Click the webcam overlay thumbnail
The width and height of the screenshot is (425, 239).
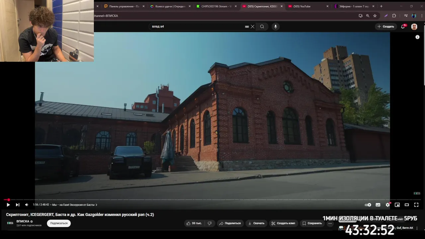[x=47, y=31]
